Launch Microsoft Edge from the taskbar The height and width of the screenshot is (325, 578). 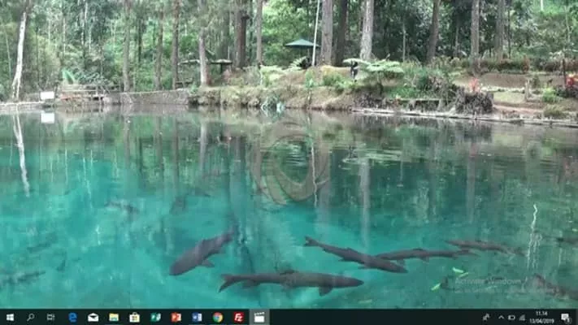coord(72,317)
